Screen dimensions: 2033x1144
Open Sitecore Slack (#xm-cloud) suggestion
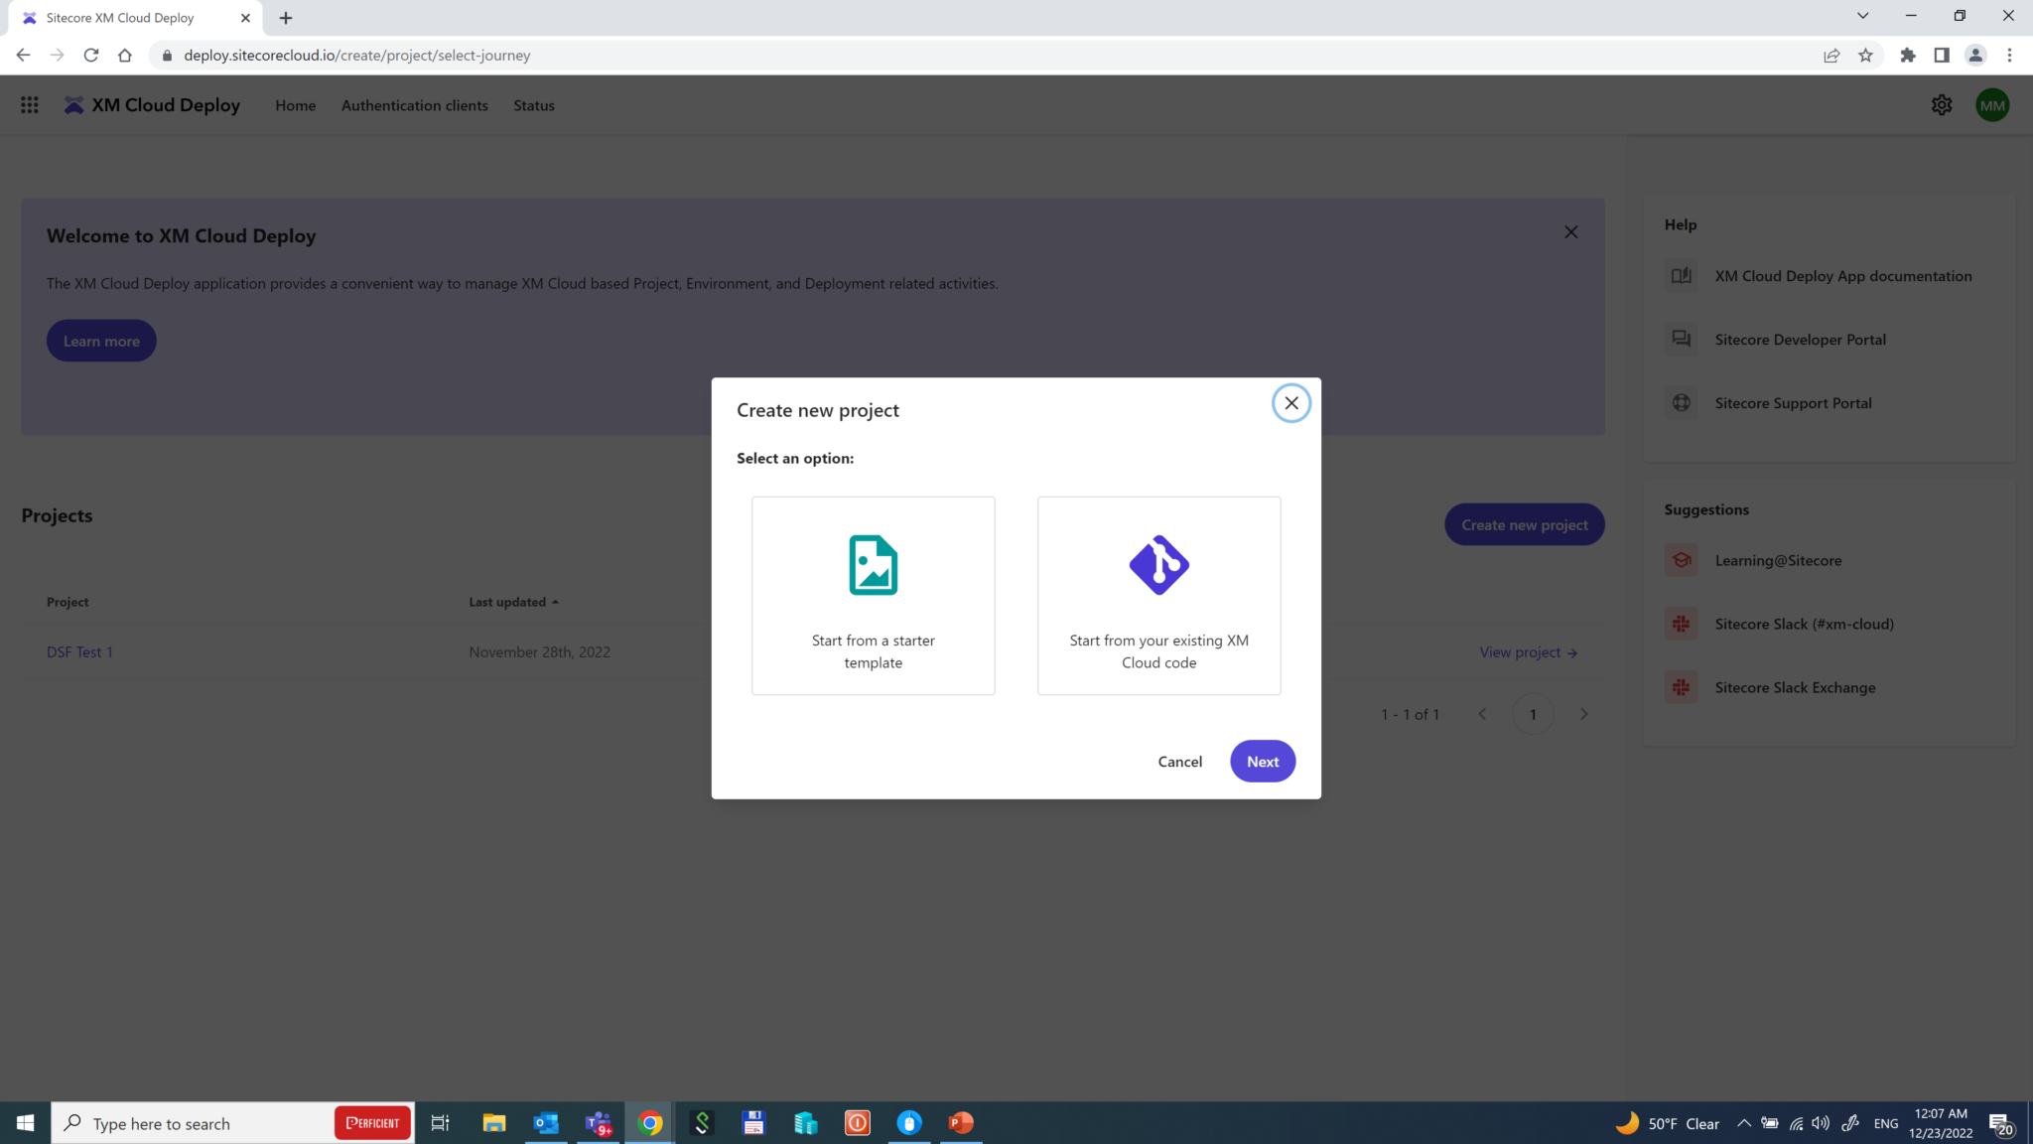point(1805,624)
